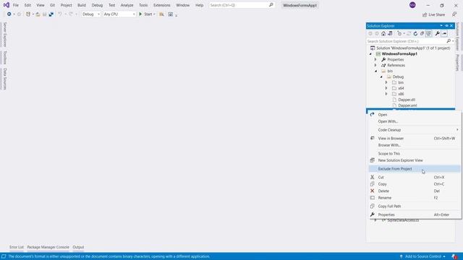463x260 pixels.
Task: Click the green Start debugging arrow
Action: point(140,14)
